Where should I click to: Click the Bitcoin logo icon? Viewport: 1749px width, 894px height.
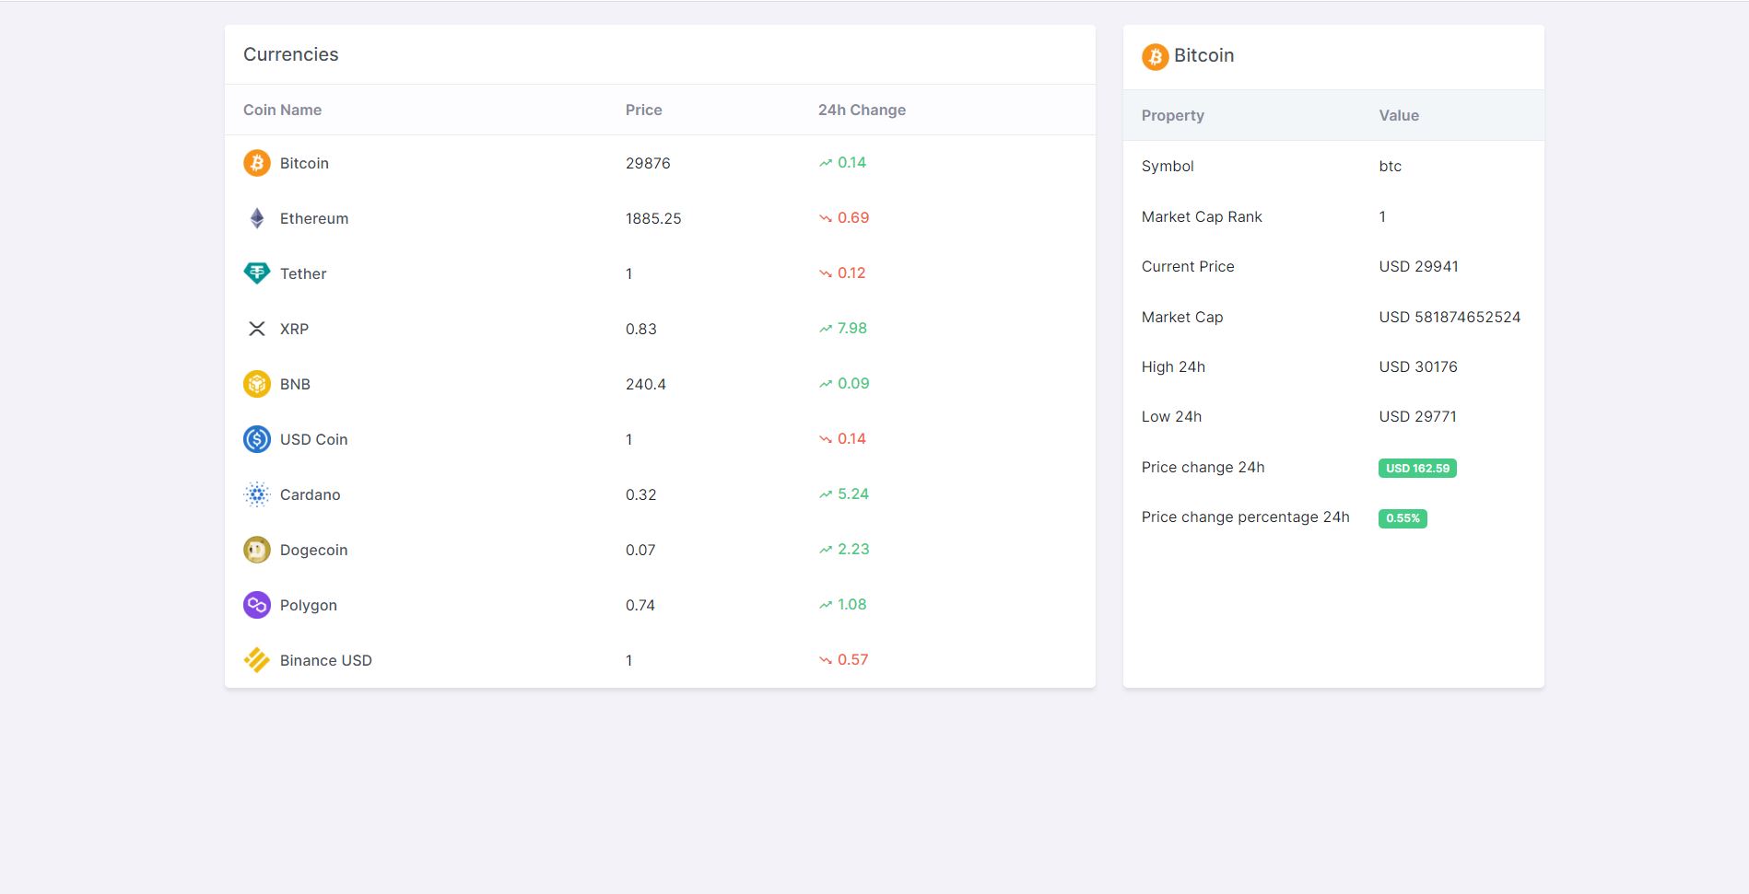[x=256, y=163]
